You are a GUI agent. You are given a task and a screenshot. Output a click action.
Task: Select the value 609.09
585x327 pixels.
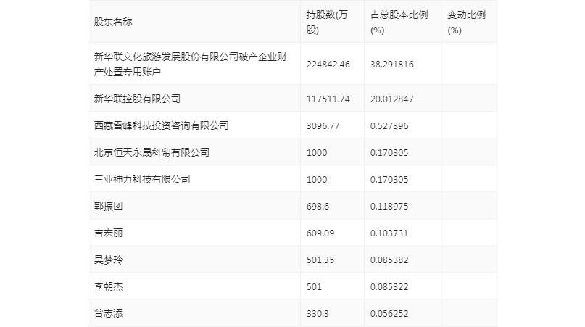coord(320,233)
